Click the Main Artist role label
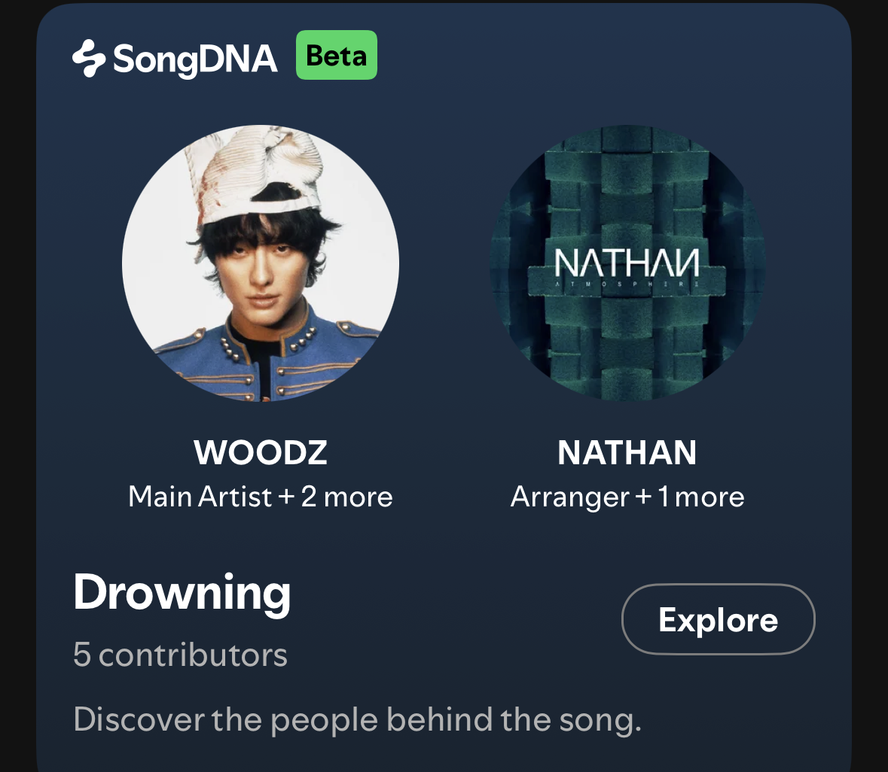 (x=200, y=497)
